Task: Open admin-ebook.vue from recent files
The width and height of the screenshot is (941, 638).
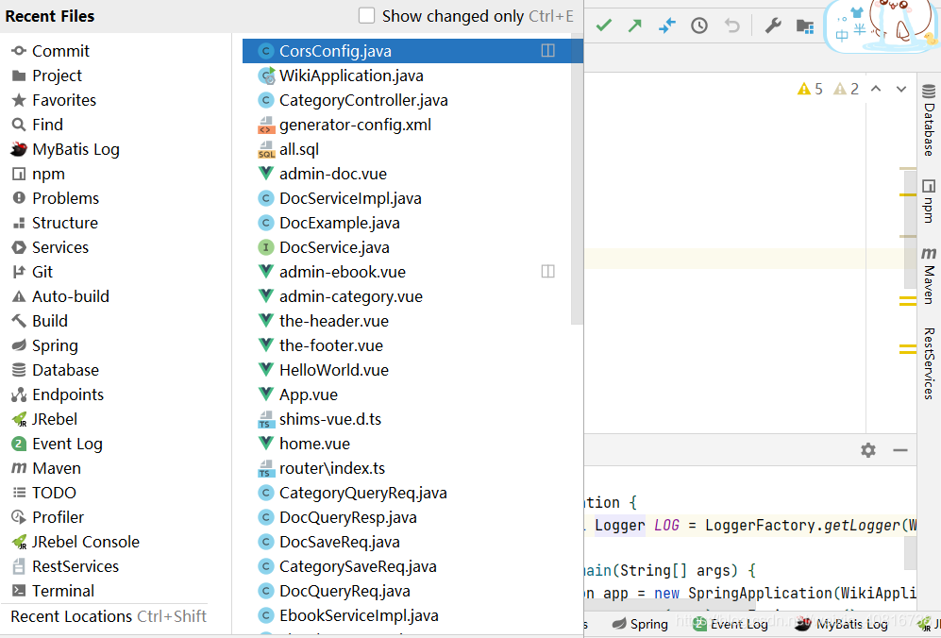Action: coord(342,273)
